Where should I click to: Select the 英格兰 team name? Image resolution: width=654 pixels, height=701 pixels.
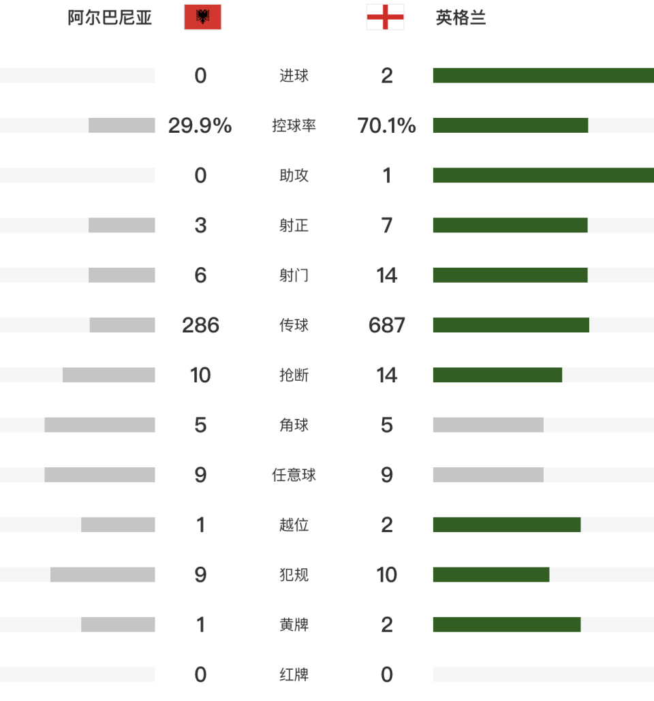coord(461,18)
